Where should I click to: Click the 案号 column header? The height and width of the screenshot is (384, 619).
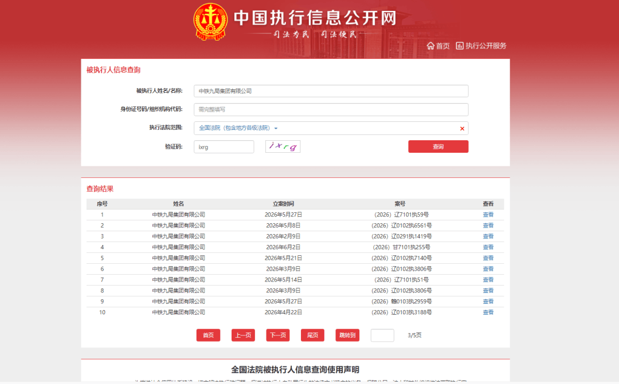(x=400, y=204)
